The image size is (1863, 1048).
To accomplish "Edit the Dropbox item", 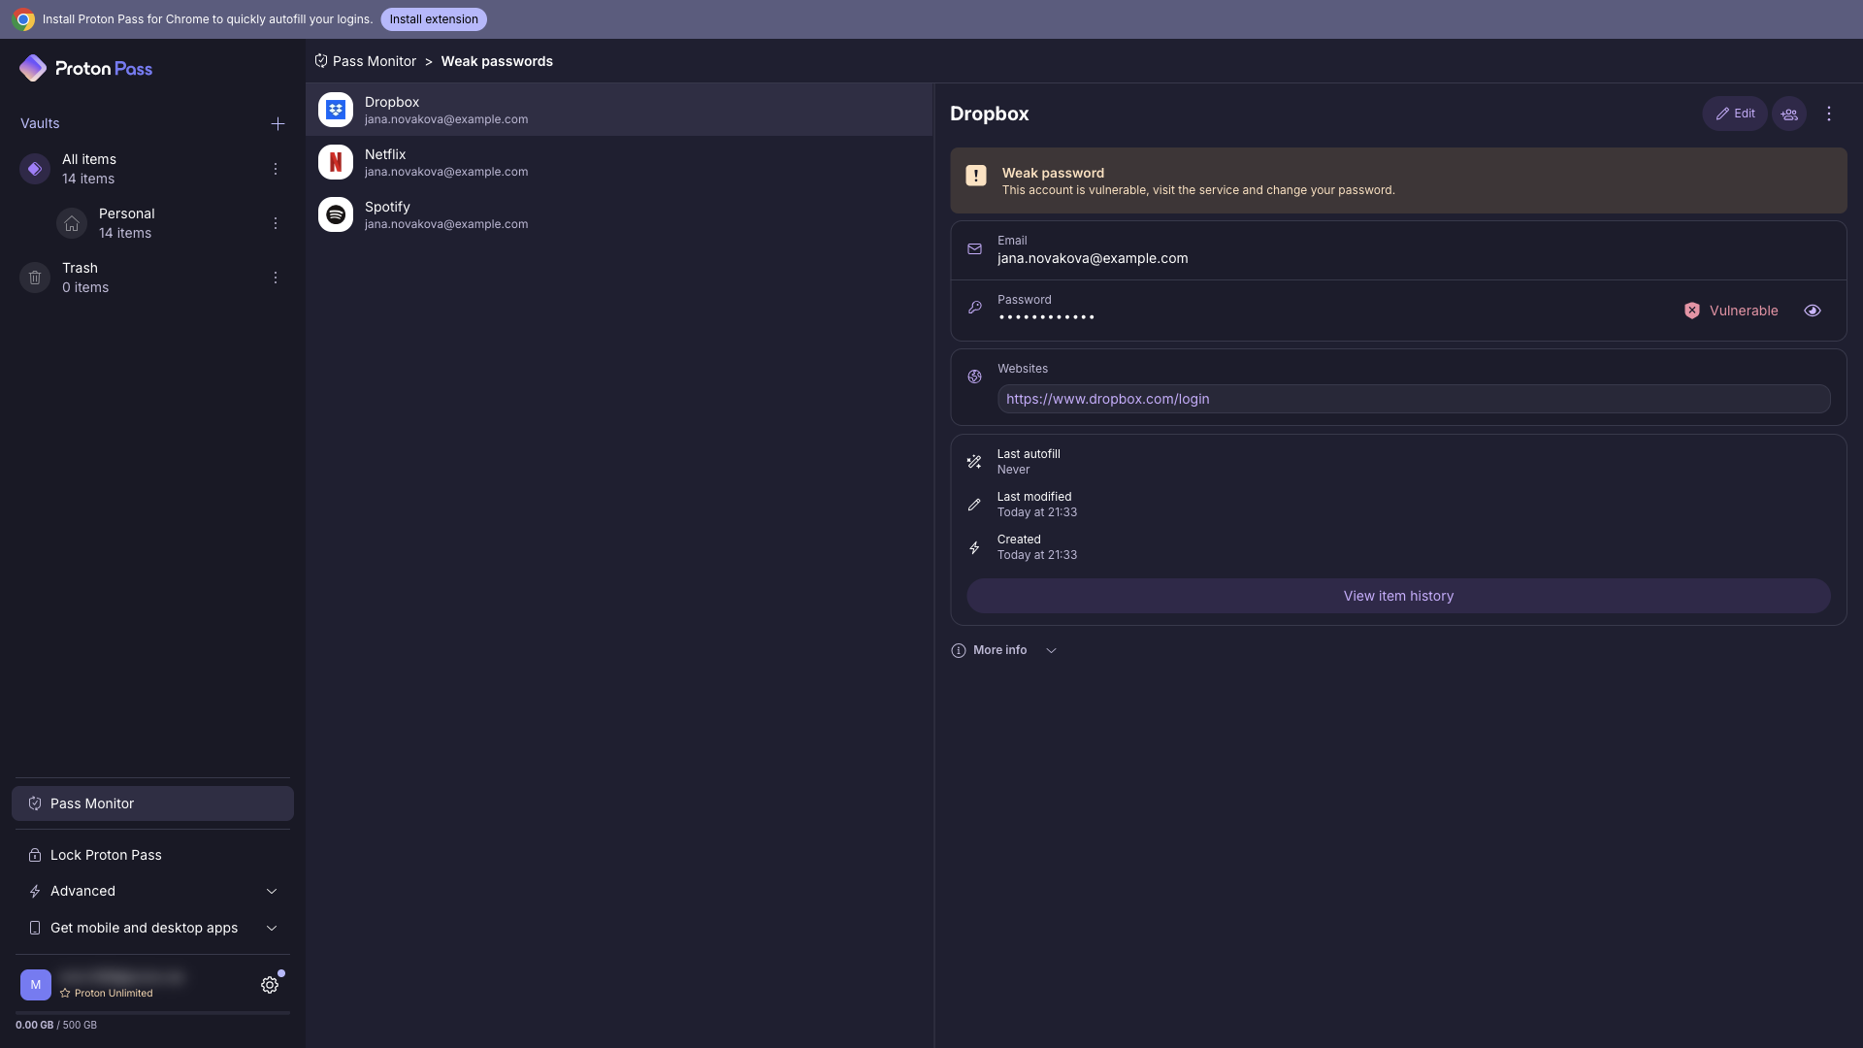I will (1735, 114).
